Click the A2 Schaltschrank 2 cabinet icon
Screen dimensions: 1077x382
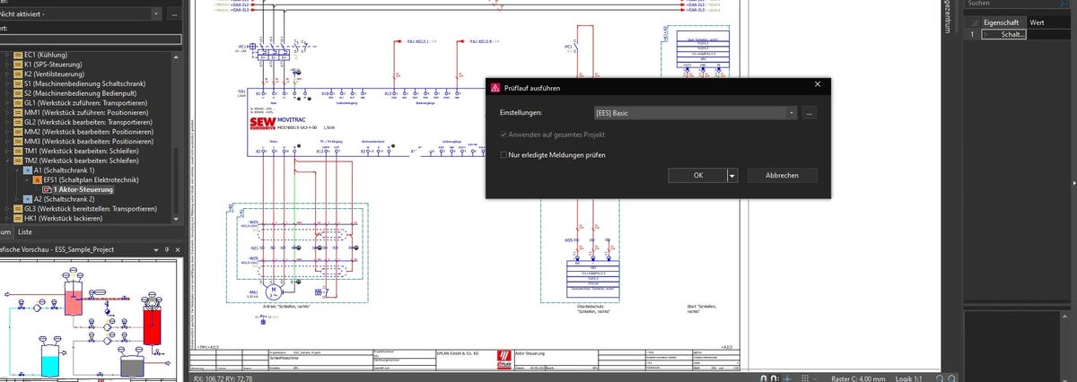tap(27, 199)
